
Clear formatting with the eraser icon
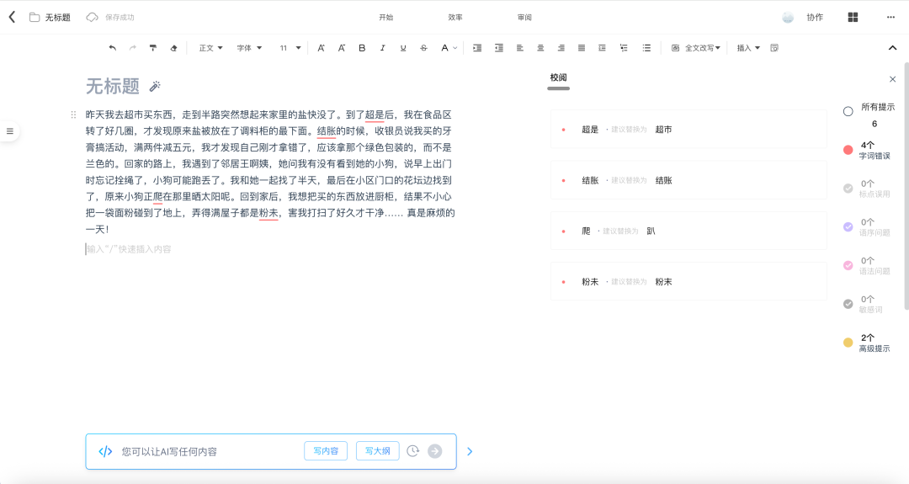tap(173, 48)
